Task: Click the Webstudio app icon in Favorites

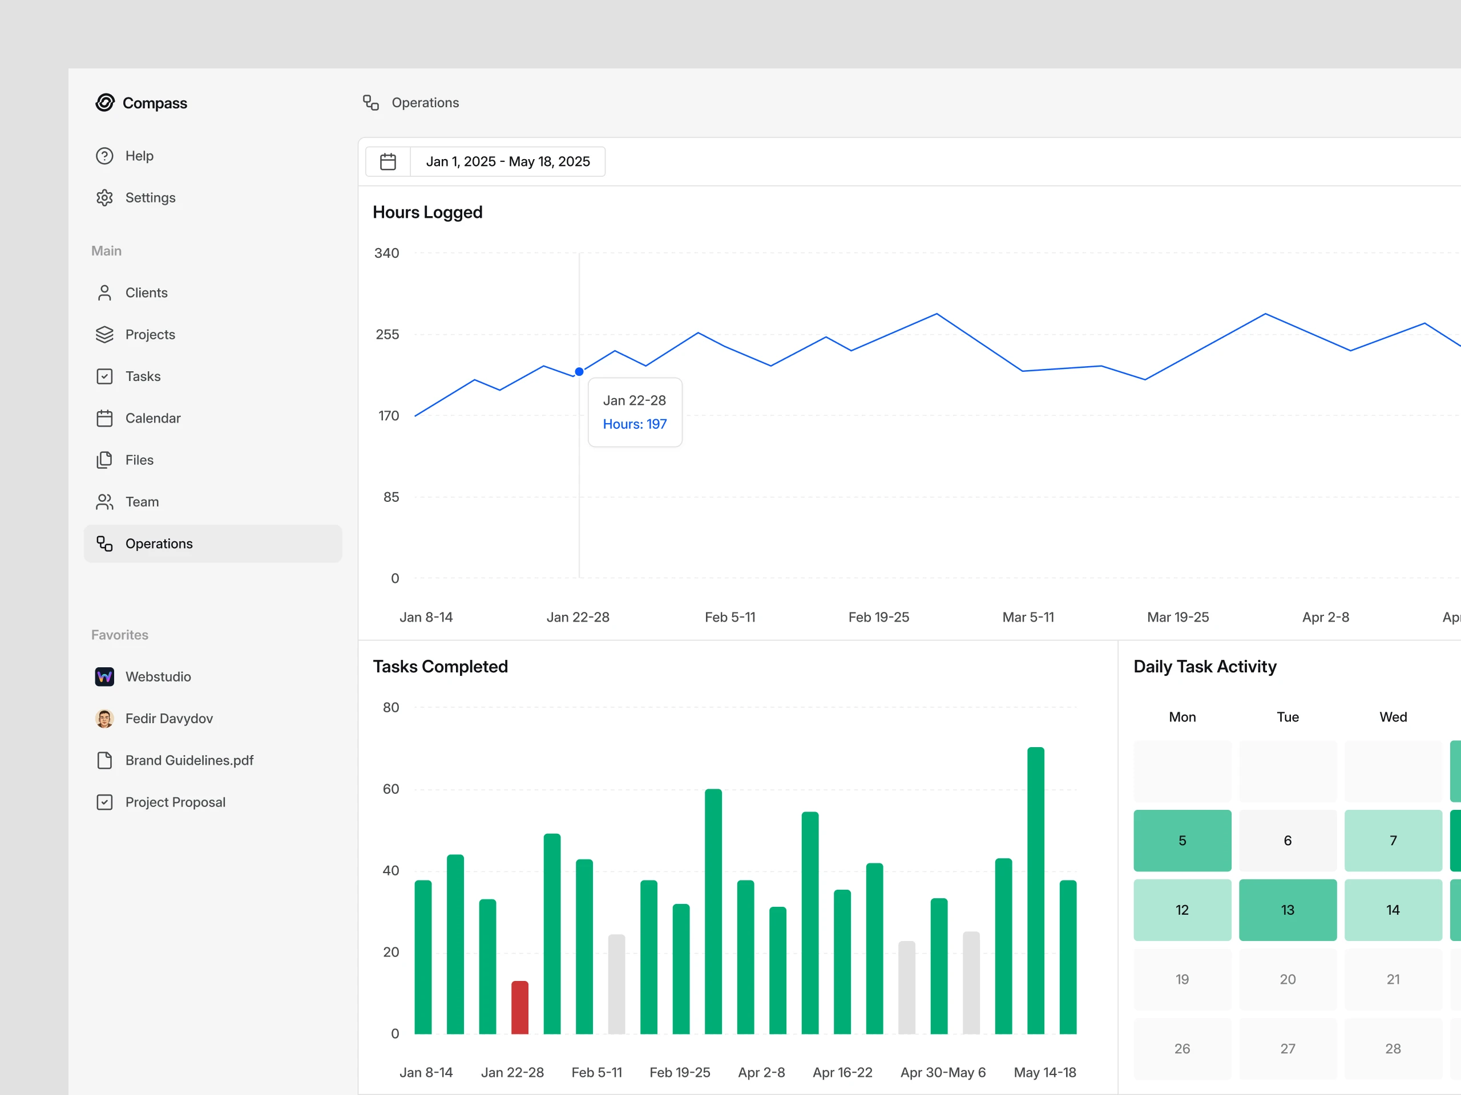Action: pyautogui.click(x=104, y=676)
